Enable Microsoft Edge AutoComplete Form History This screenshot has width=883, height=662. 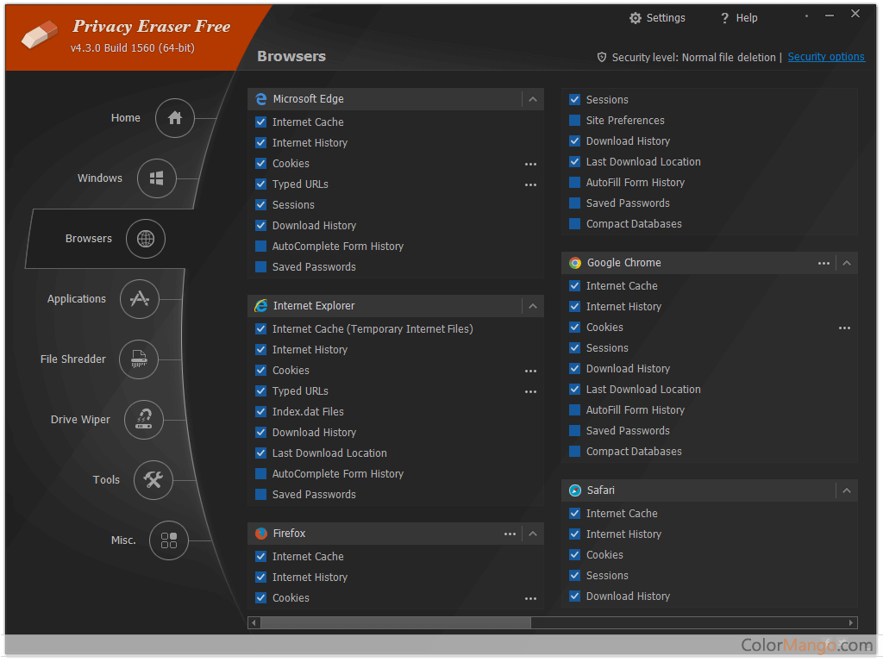pyautogui.click(x=260, y=246)
